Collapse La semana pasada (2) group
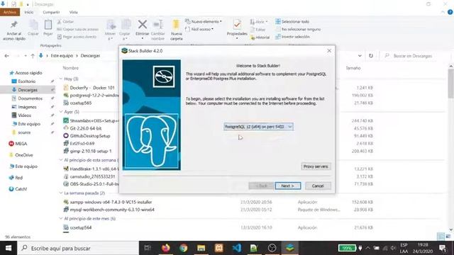454x255 pixels. (61, 193)
